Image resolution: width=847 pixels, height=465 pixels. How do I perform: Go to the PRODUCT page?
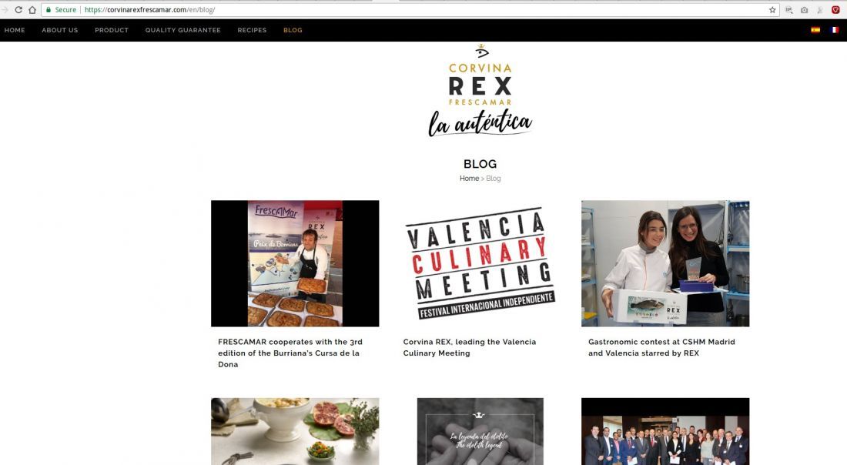tap(112, 30)
